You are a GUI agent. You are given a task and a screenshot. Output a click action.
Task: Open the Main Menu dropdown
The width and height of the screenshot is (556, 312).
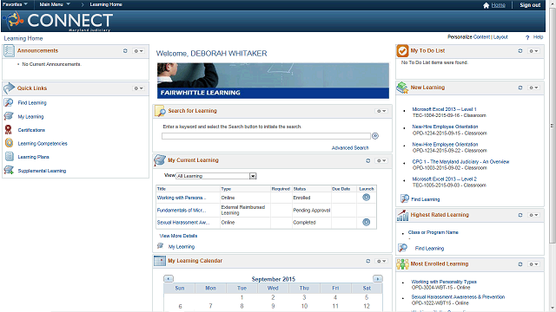(55, 4)
